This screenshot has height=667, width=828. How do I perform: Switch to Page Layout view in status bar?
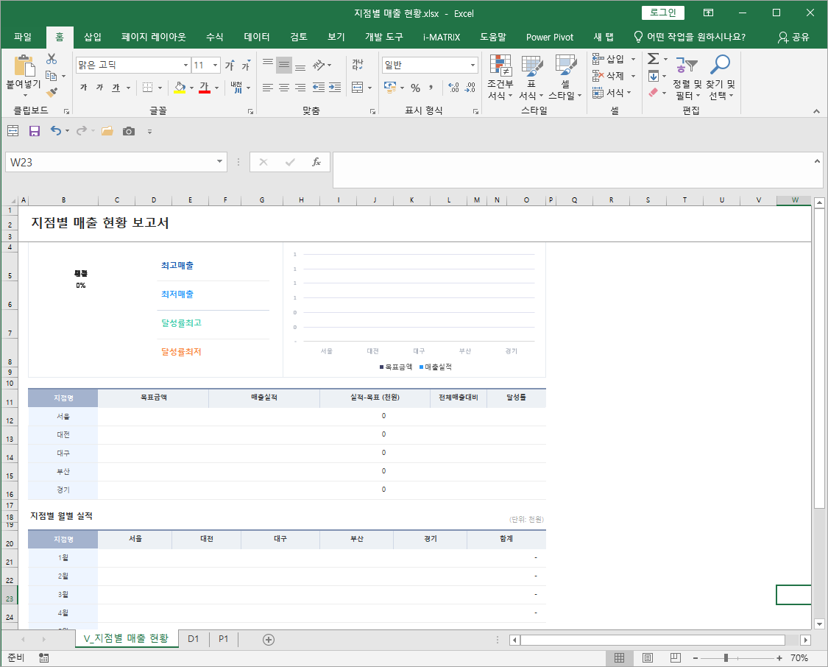(x=647, y=657)
